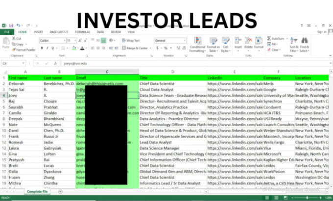Switch to the PAGE LAYOUT tab
This screenshot has height=201, width=333.
(59, 32)
